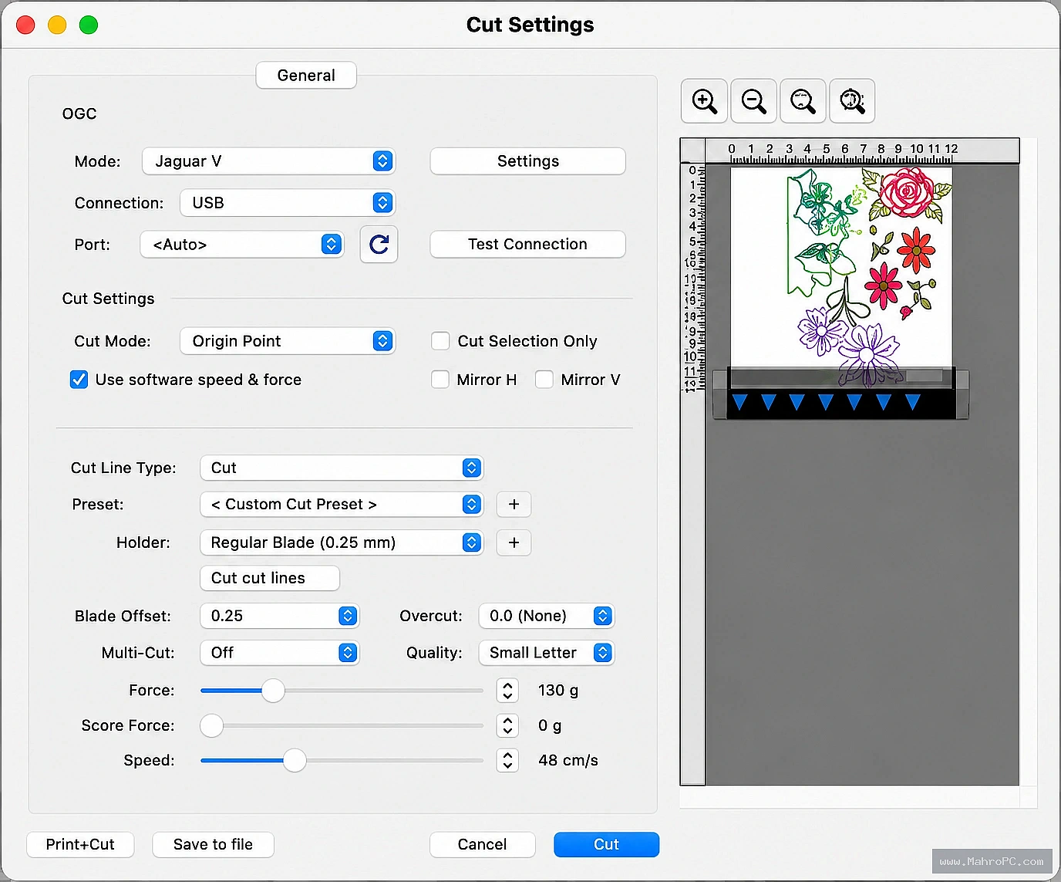The image size is (1061, 882).
Task: Open the Mode dropdown showing Jaguar V
Action: pos(268,161)
